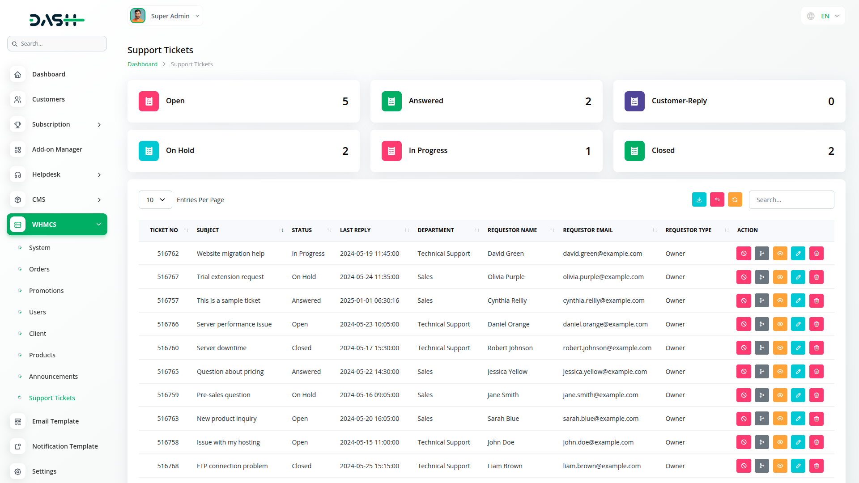
Task: Sort table by Ticket No column
Action: click(x=164, y=230)
